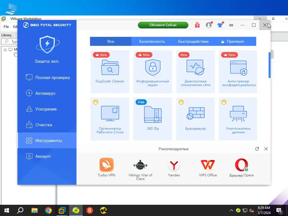Switch to the Безопасность tab
Viewport: 288px width, 216px height.
[152, 41]
